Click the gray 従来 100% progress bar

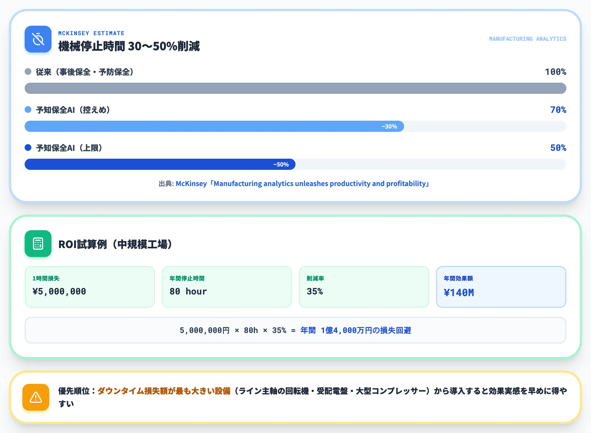click(295, 88)
